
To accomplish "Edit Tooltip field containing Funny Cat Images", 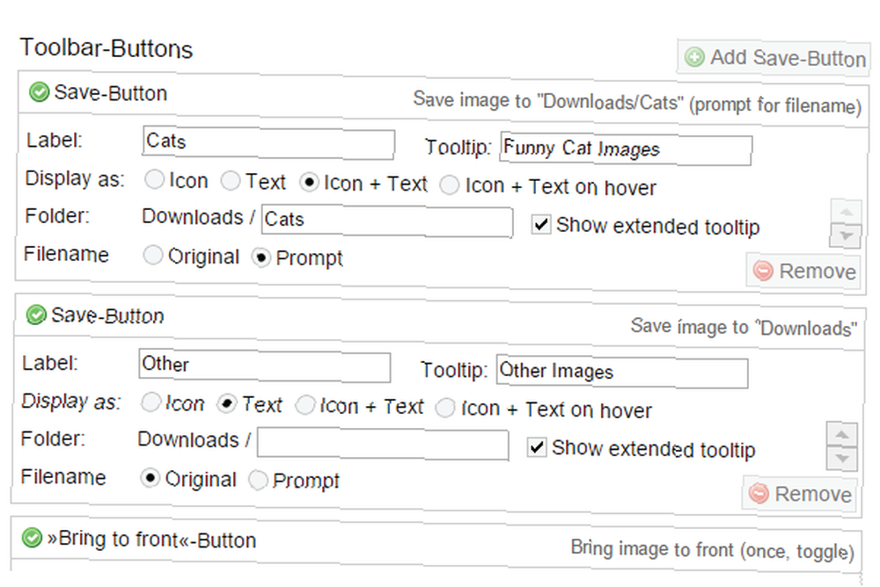I will 625,149.
